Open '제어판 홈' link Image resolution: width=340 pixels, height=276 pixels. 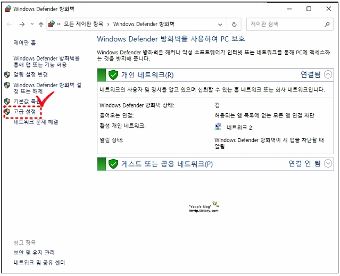tap(24, 43)
